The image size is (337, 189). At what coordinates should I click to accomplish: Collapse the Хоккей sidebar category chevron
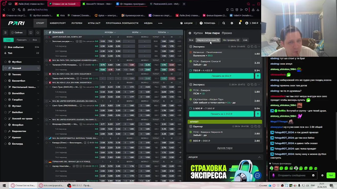38,68
